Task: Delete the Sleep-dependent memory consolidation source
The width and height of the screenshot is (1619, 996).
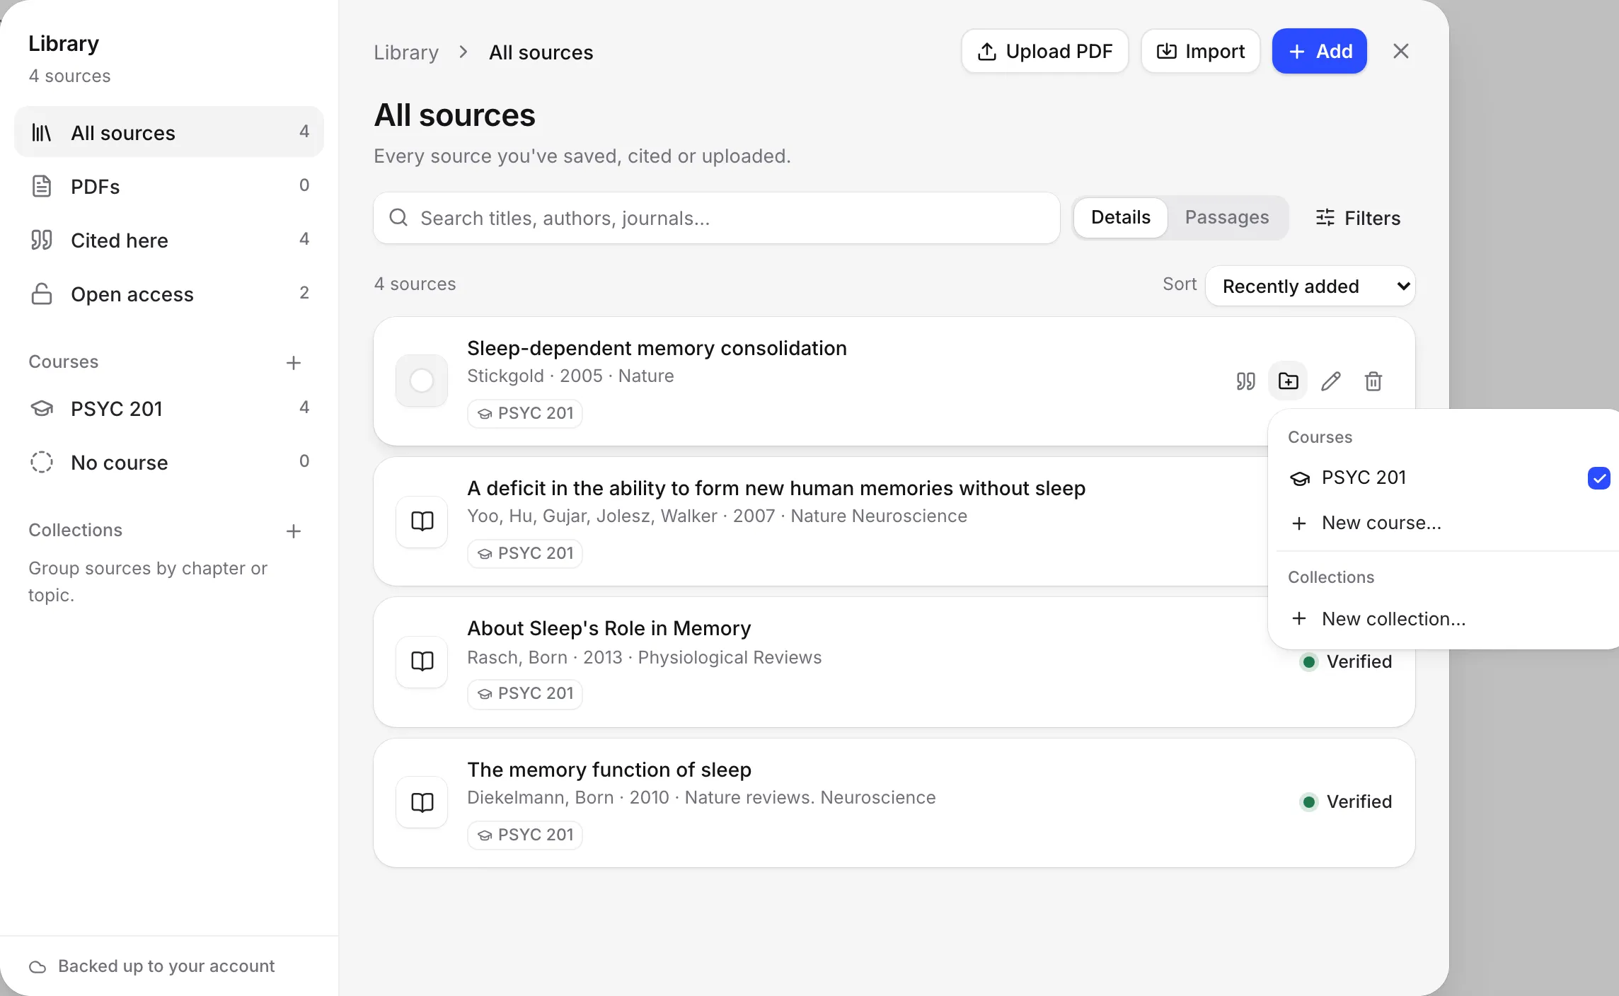Action: coord(1373,381)
